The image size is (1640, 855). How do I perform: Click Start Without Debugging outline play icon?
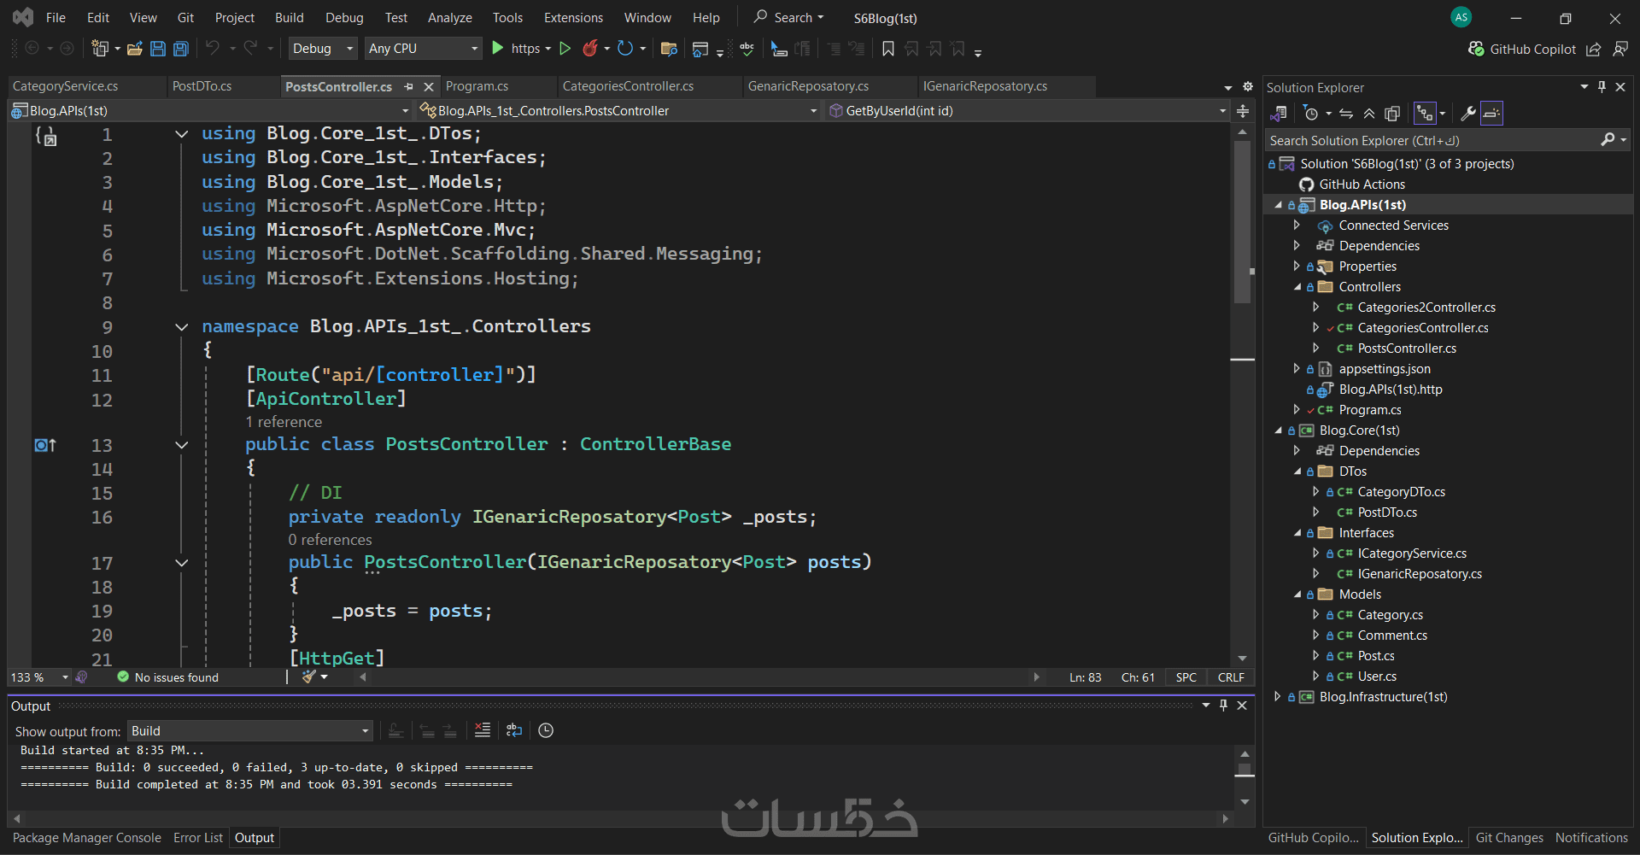tap(565, 49)
